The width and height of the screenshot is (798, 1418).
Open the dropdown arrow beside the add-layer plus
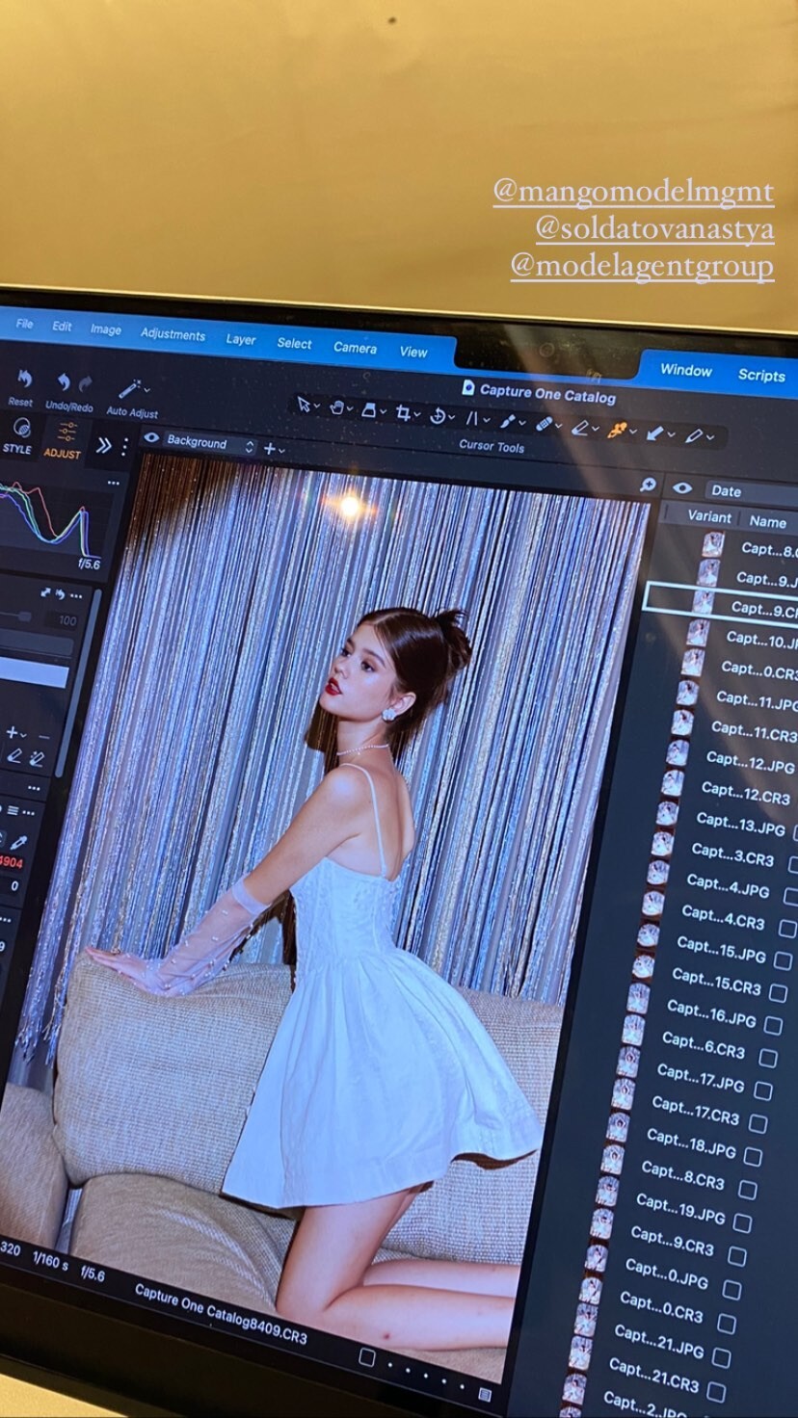[x=282, y=451]
